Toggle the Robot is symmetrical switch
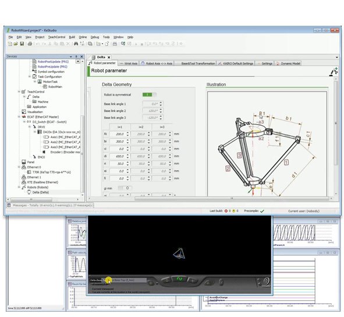This screenshot has width=344, height=317. coord(150,94)
